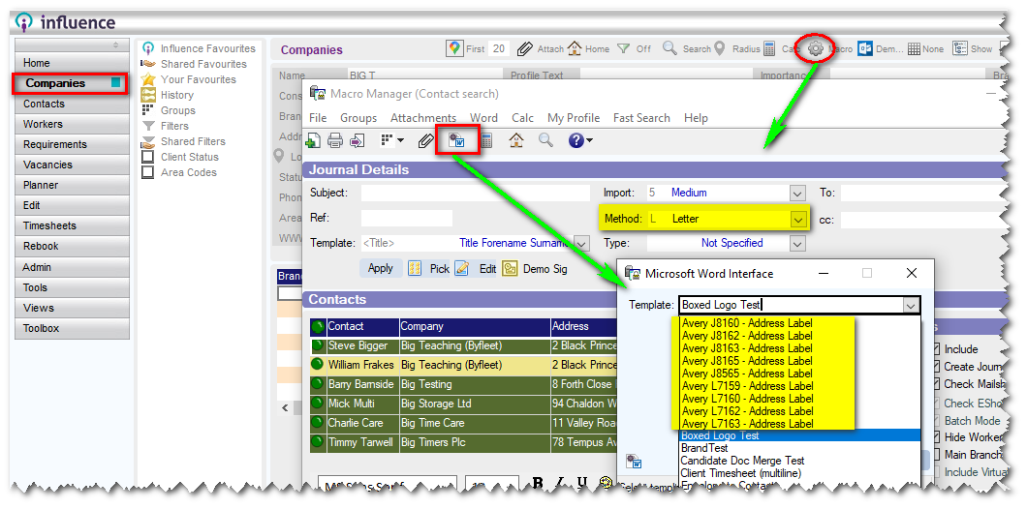Toggle the Check Mailshot checkbox
Image resolution: width=1027 pixels, height=509 pixels.
click(935, 385)
